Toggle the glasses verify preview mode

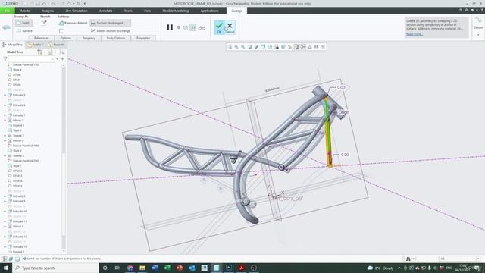202,27
